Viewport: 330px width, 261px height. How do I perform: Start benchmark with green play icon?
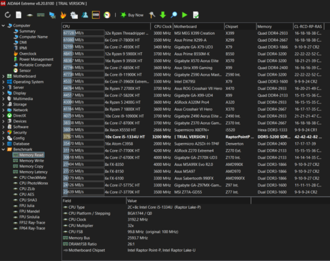[x=184, y=15]
